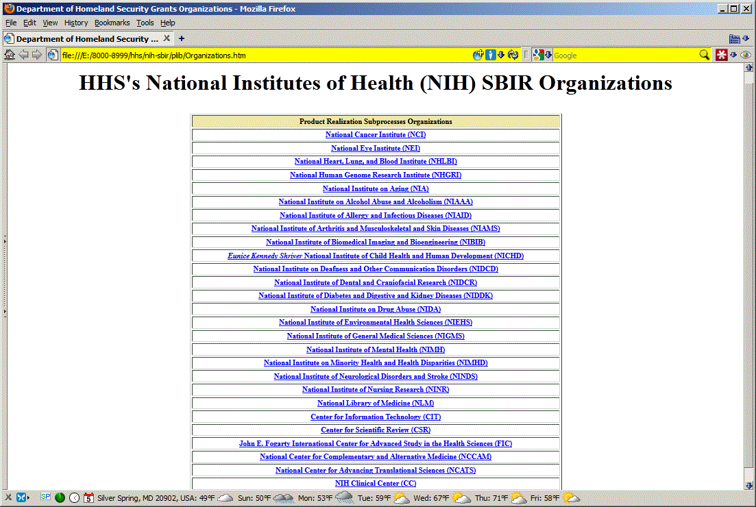Screen dimensions: 756x507
Task: Click the blue X add-on icon
Action: [x=21, y=497]
